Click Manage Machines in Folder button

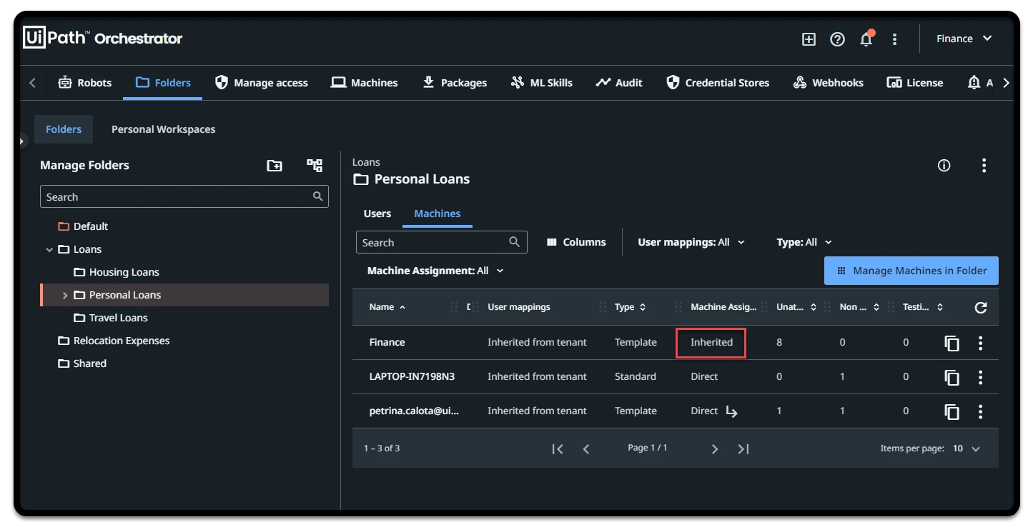coord(911,271)
